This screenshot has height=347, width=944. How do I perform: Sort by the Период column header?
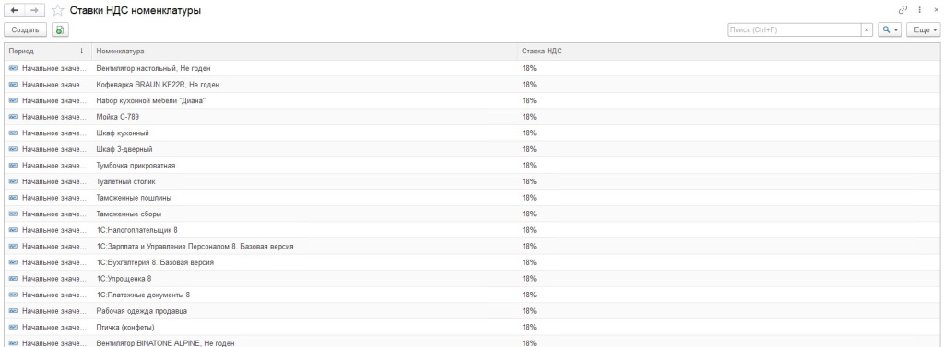tap(48, 52)
